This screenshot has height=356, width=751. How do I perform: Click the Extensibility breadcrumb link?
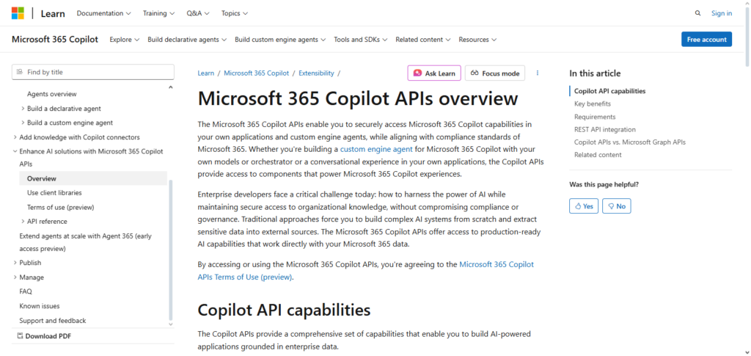pyautogui.click(x=316, y=73)
